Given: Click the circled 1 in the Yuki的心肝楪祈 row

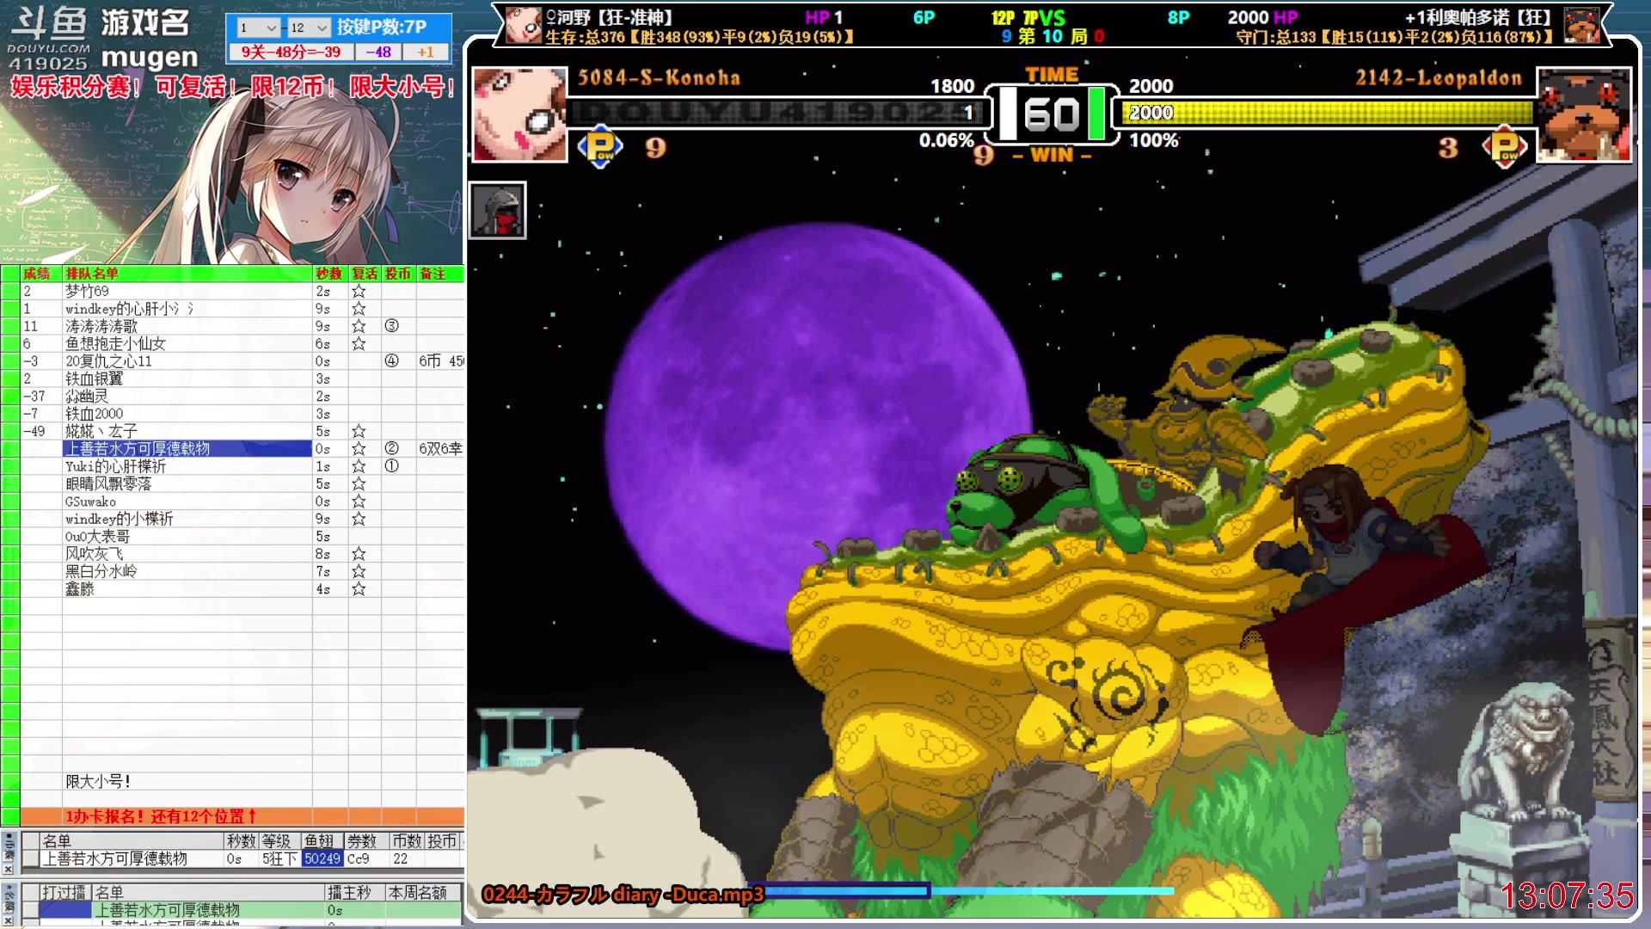Looking at the screenshot, I should (391, 466).
